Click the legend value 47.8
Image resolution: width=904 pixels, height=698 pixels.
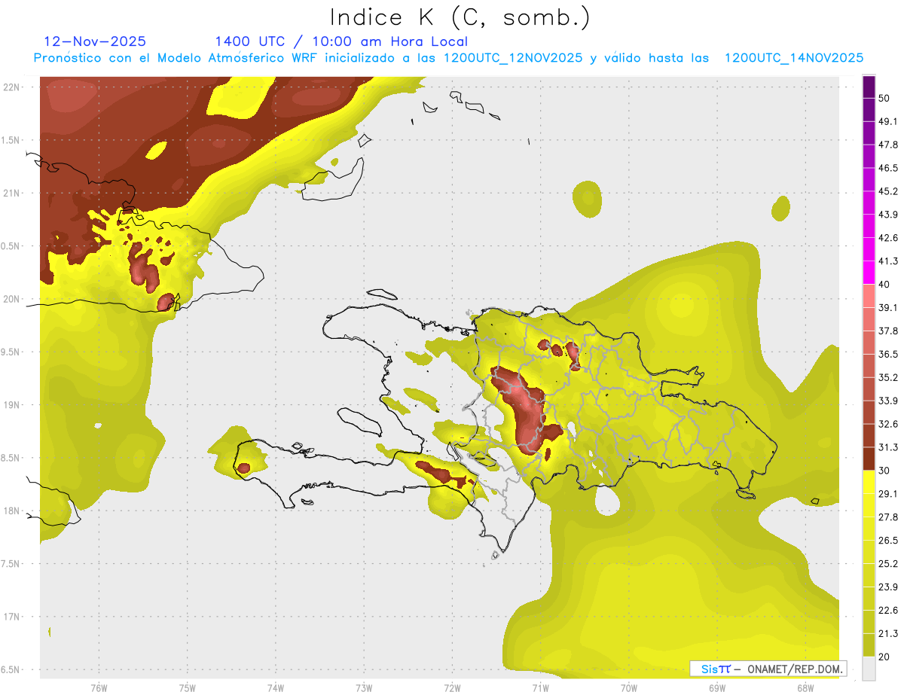coord(888,145)
